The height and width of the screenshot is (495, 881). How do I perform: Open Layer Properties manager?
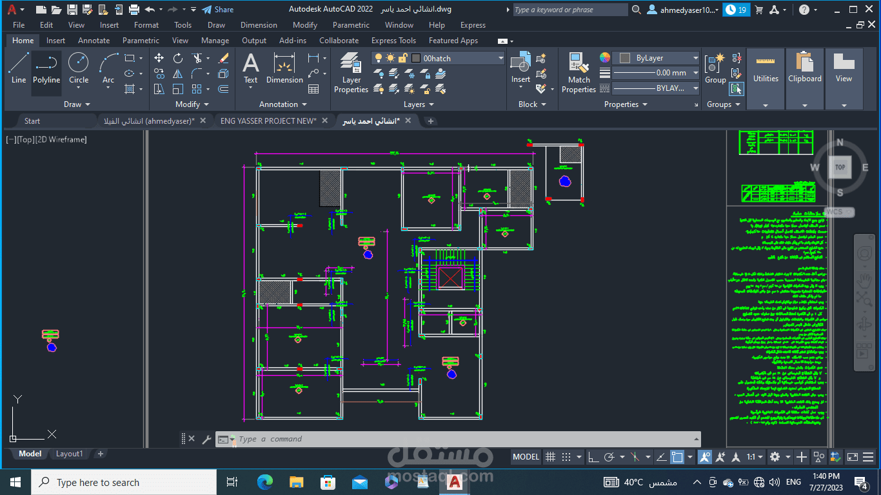click(351, 73)
